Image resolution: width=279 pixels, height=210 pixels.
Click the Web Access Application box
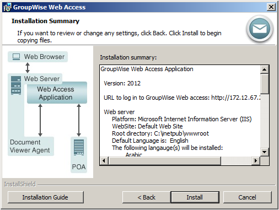[x=57, y=93]
